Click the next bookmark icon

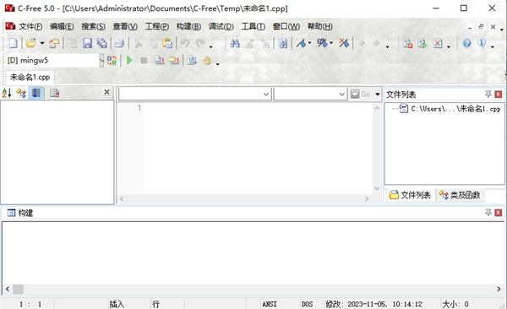point(322,43)
